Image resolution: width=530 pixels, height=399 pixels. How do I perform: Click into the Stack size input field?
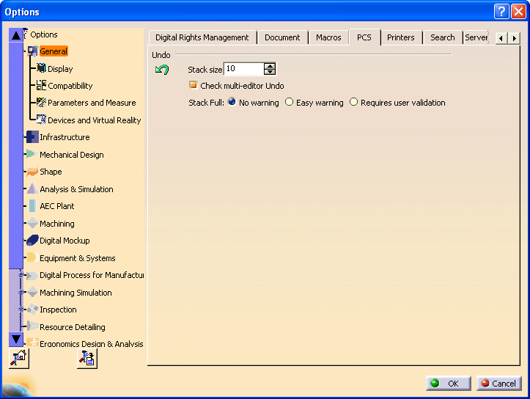(x=243, y=69)
